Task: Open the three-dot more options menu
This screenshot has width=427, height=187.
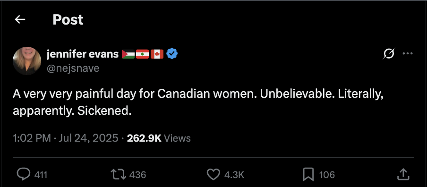Action: 407,54
